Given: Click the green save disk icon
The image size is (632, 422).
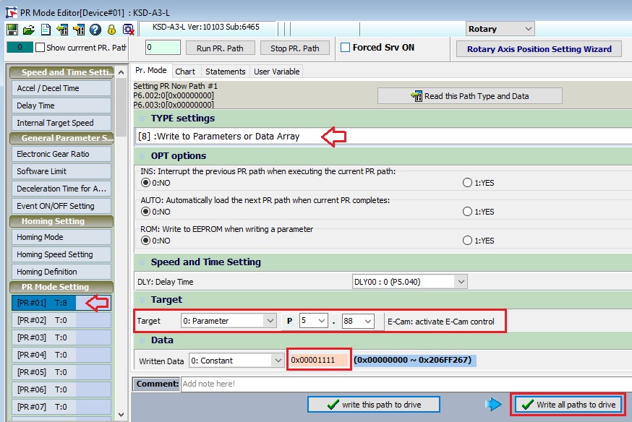Looking at the screenshot, I should (x=12, y=30).
